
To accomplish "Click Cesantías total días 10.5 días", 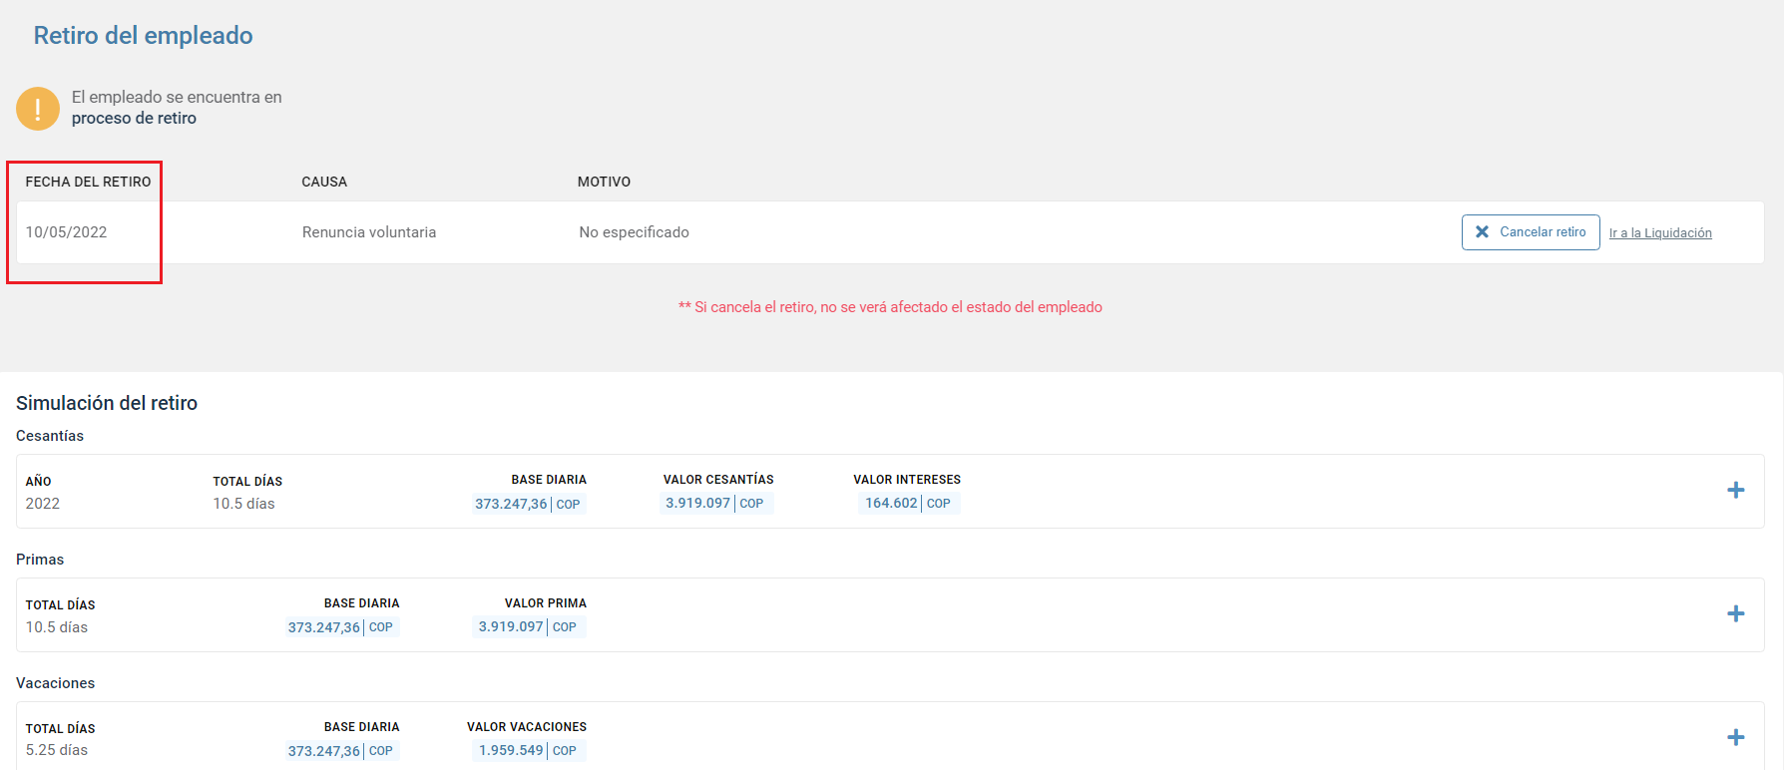I will [243, 504].
